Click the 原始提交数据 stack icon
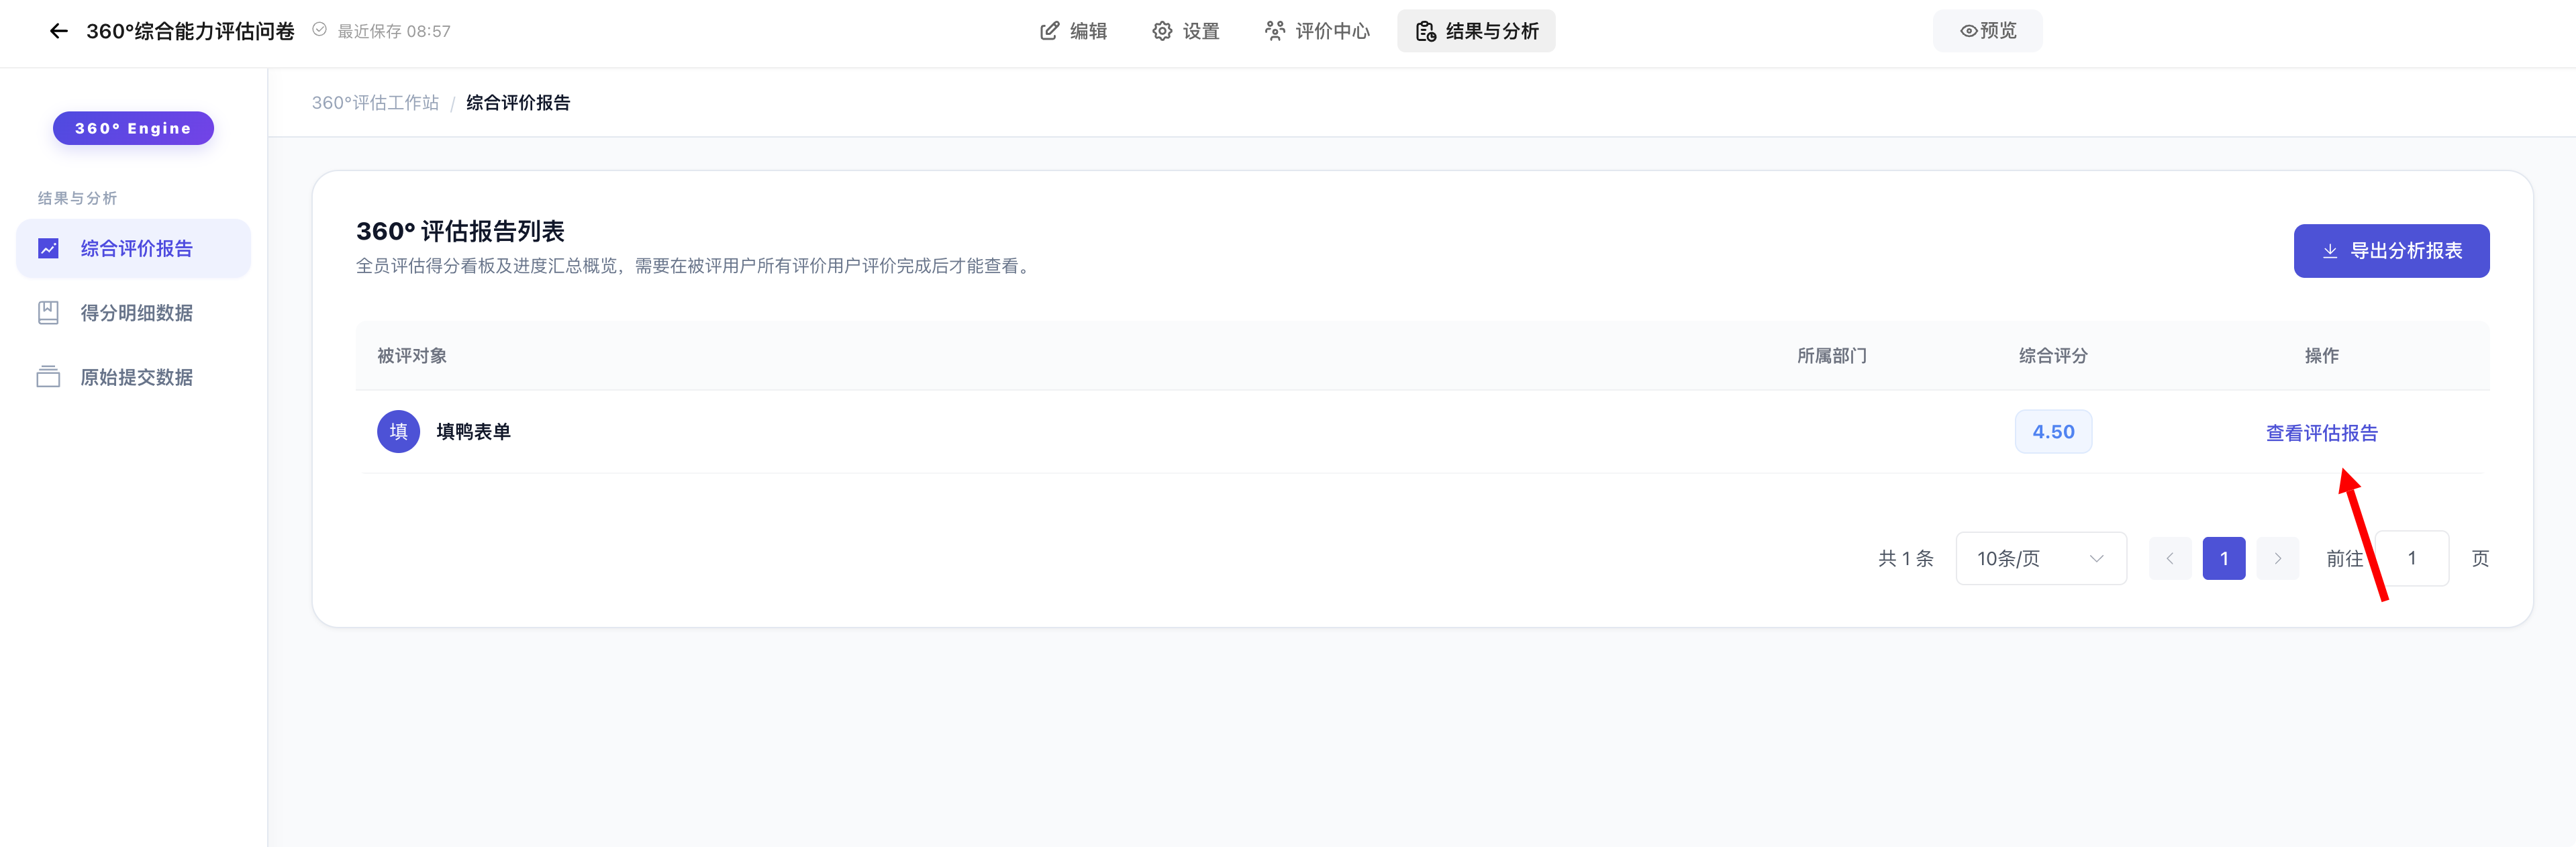 click(x=48, y=377)
